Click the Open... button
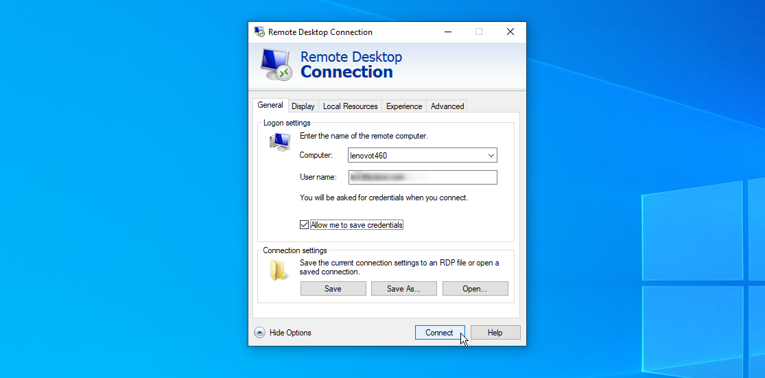 [475, 289]
